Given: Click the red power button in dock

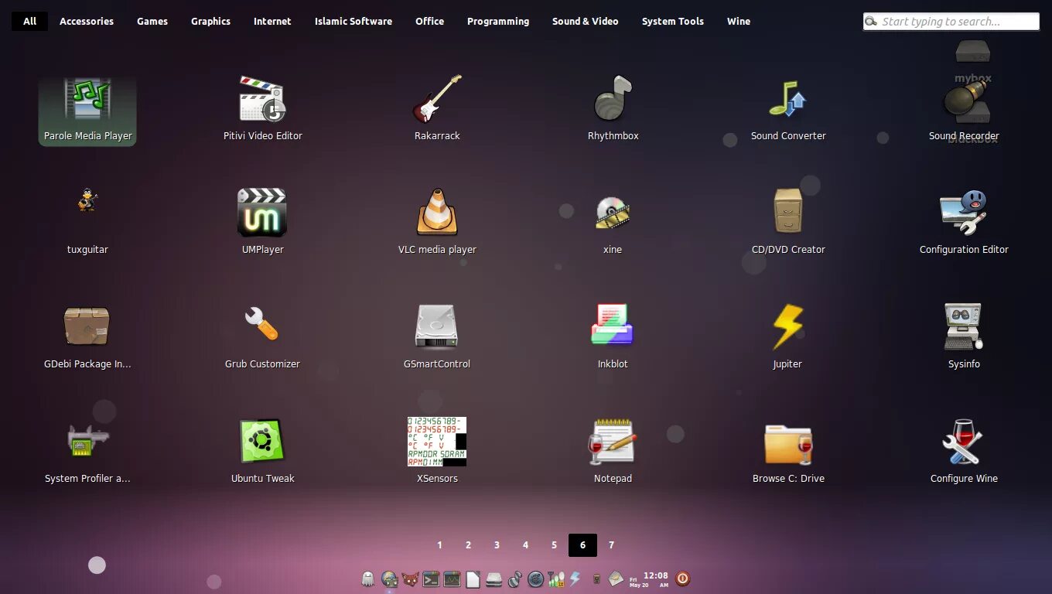Looking at the screenshot, I should [682, 579].
